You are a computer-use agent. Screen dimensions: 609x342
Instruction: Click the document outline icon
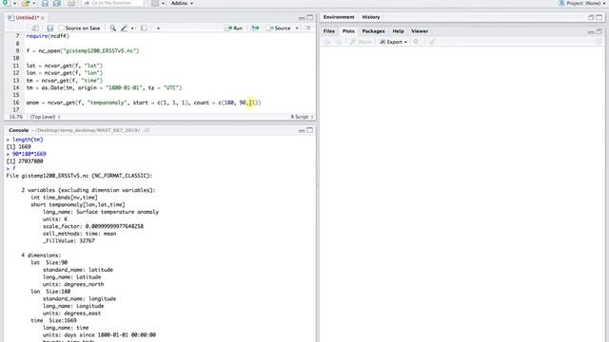[308, 28]
